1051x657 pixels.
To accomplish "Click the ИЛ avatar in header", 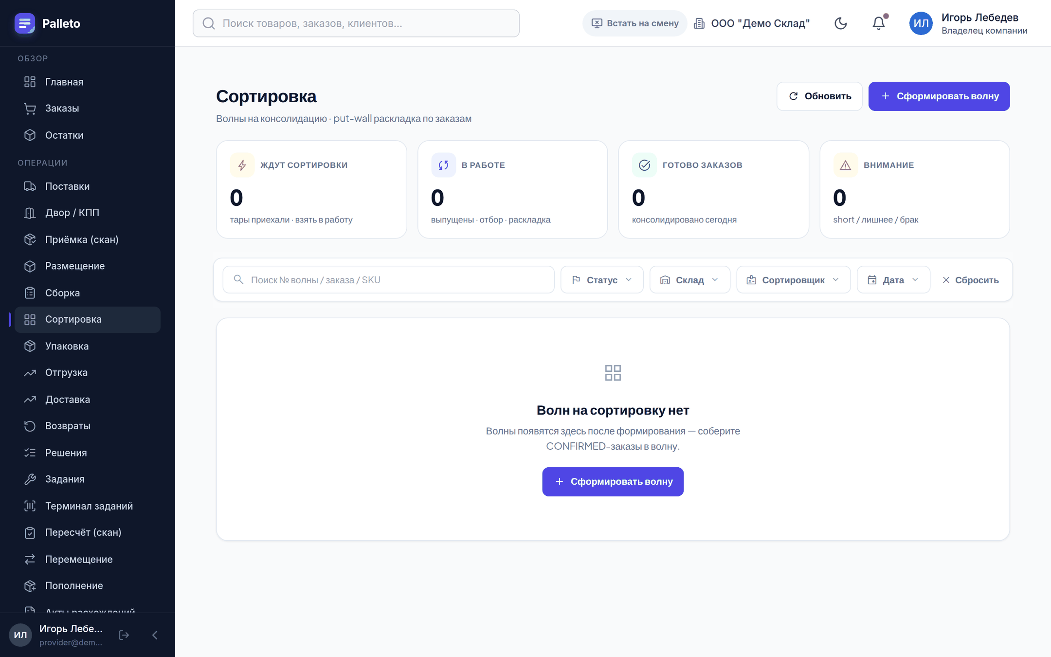I will click(921, 23).
